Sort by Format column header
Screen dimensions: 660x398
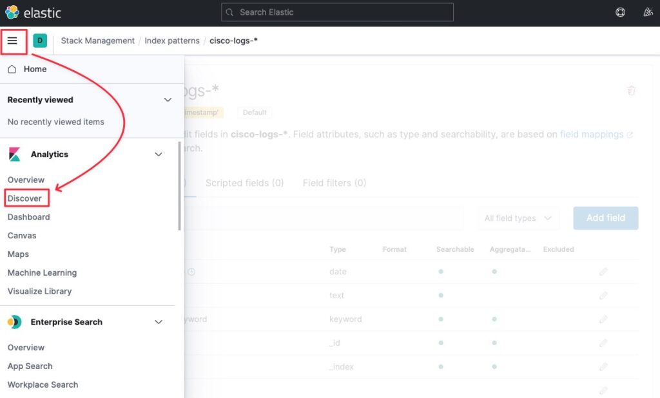tap(395, 249)
